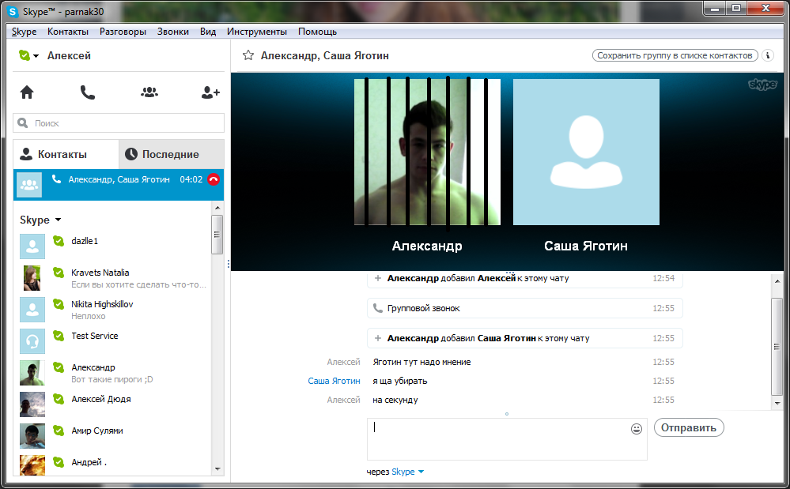This screenshot has height=489, width=790.
Task: Click the Skype logo in title bar
Action: pyautogui.click(x=13, y=11)
